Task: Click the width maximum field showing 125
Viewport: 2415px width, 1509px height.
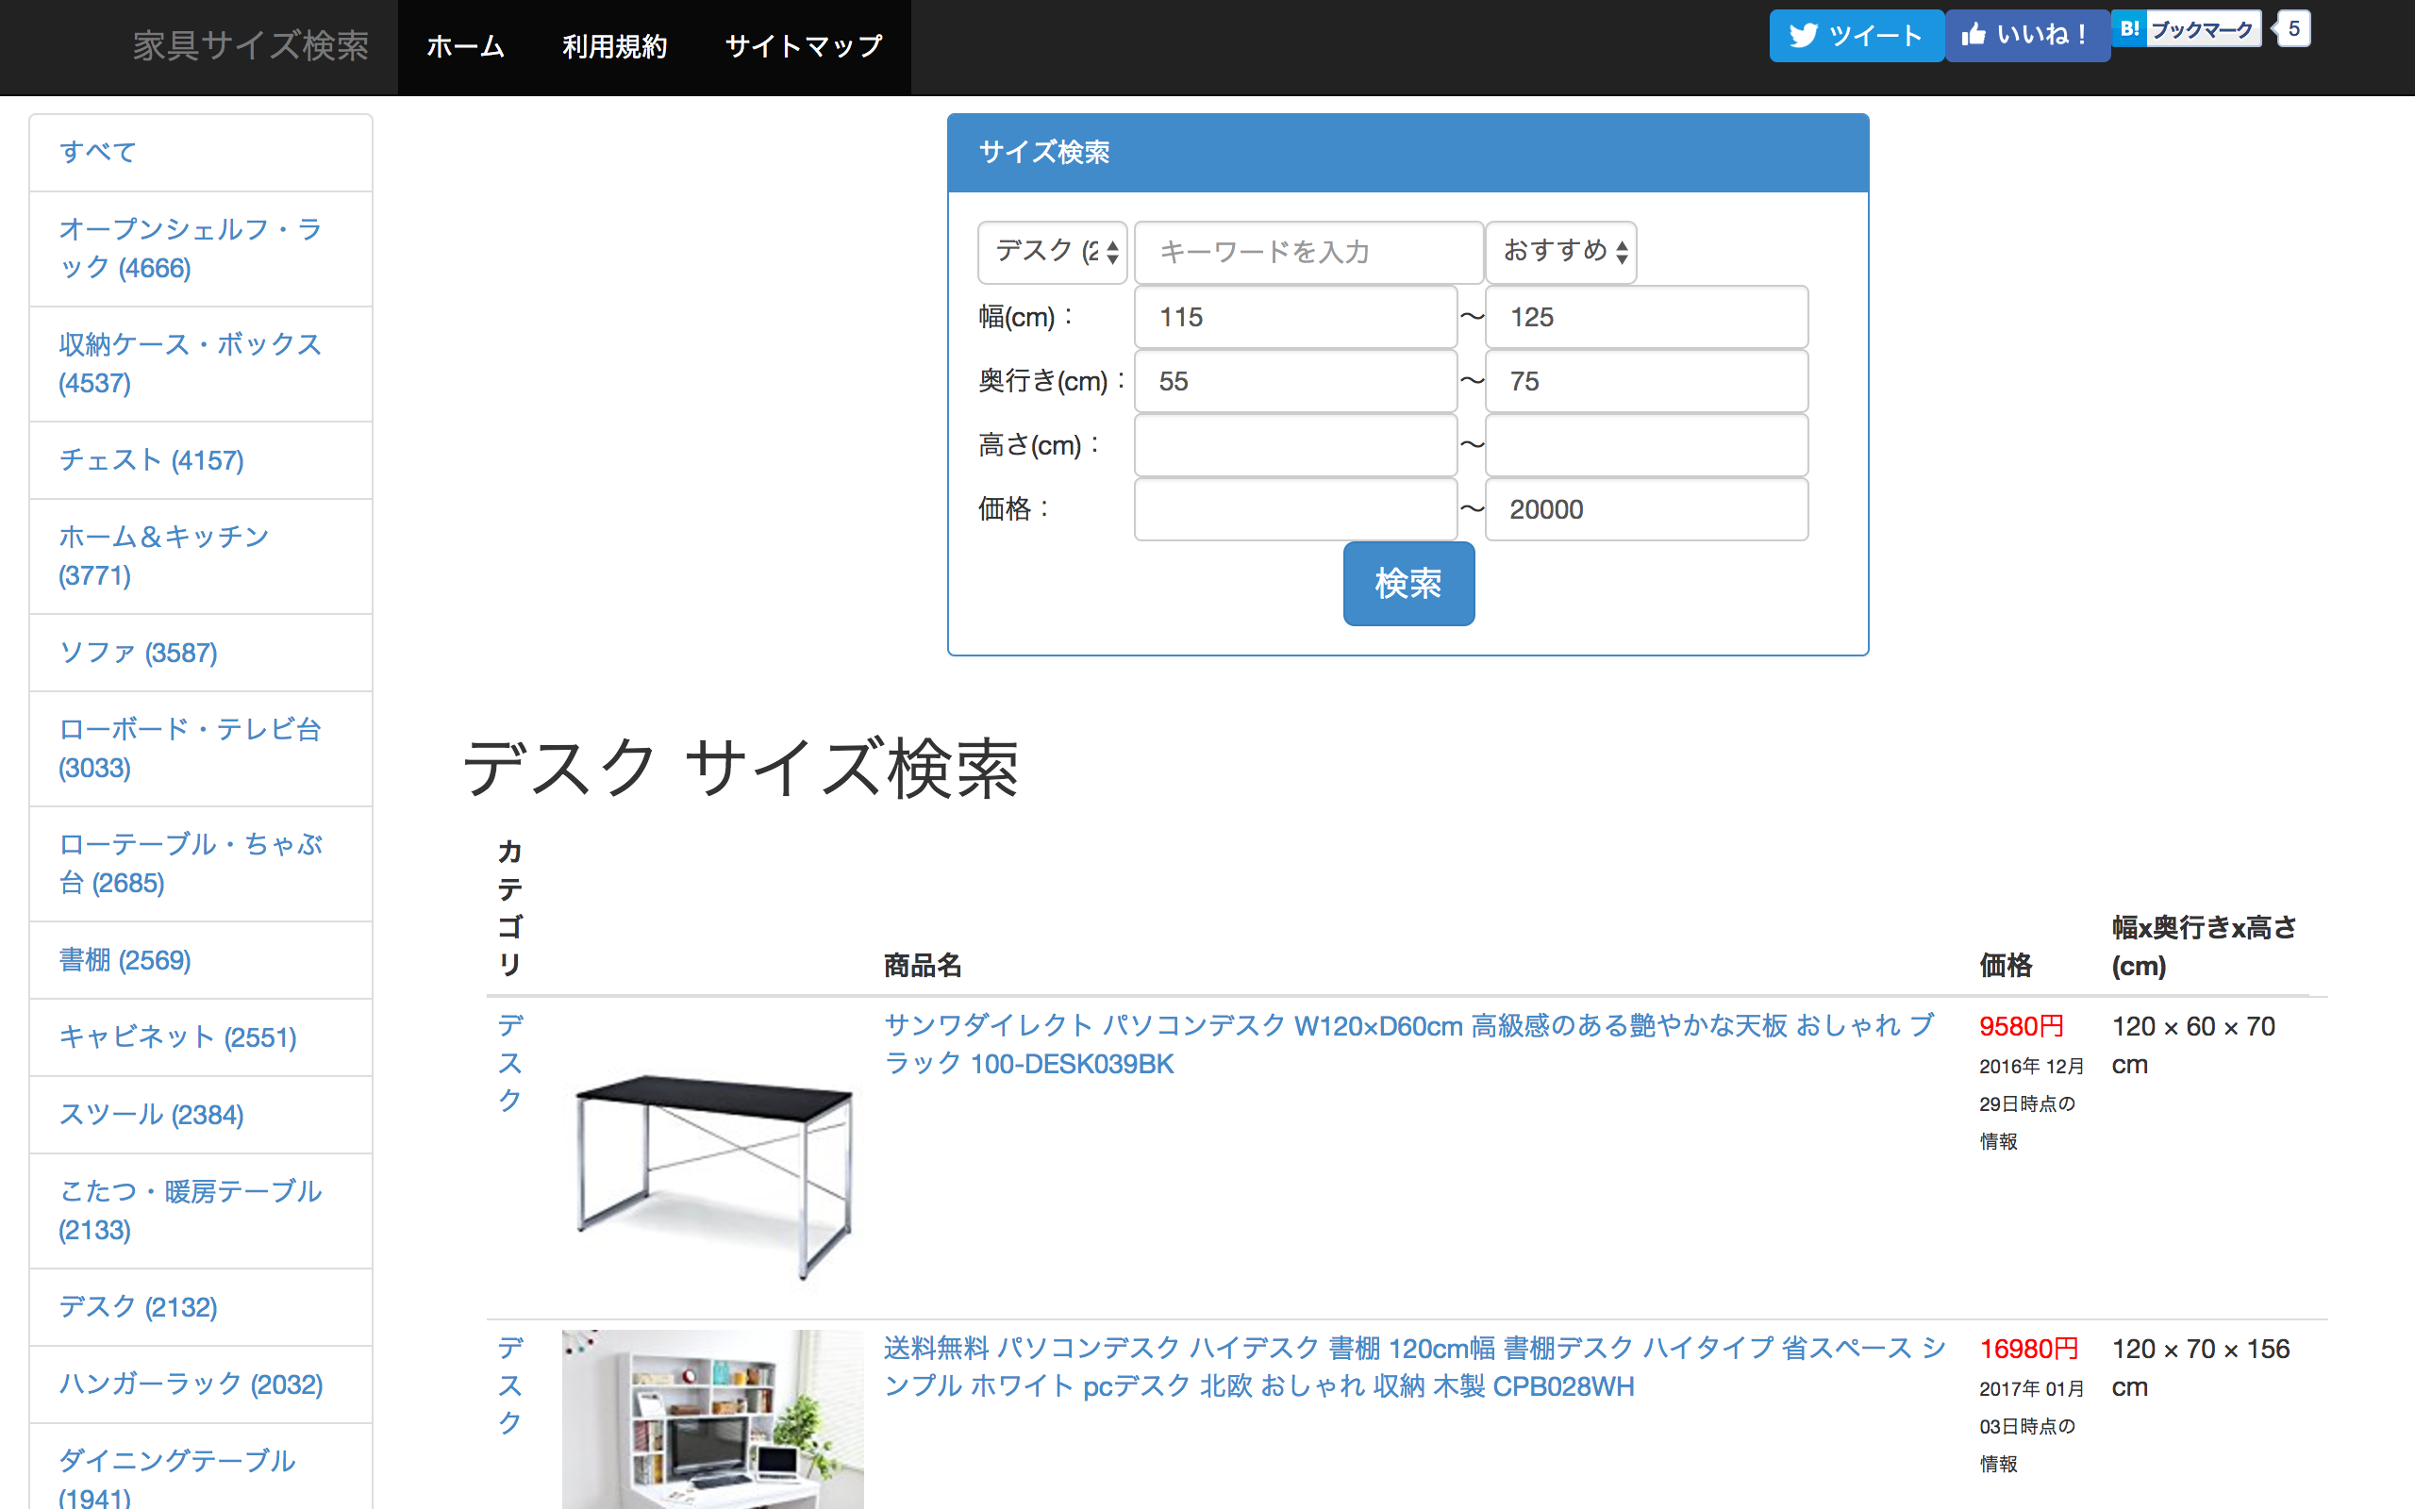Action: (1644, 316)
